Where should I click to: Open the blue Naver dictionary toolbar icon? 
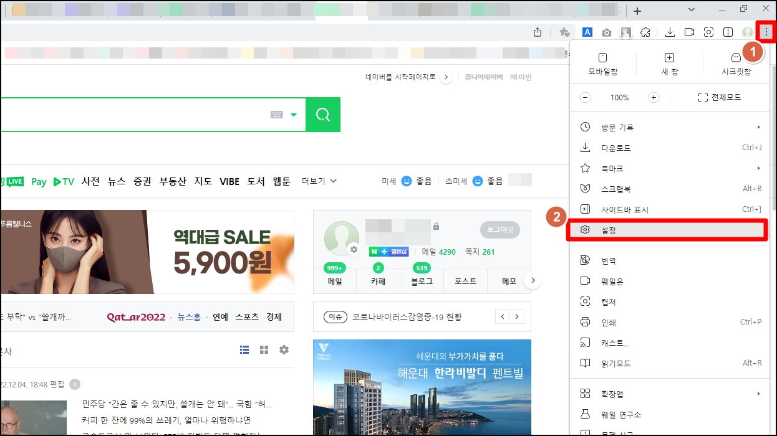pos(587,32)
